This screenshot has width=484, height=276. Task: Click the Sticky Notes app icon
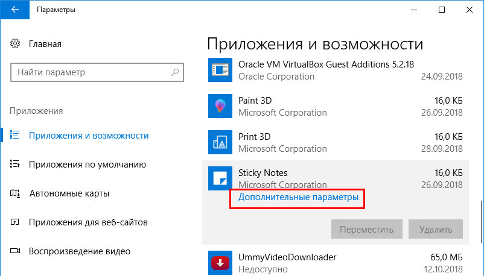click(x=220, y=178)
